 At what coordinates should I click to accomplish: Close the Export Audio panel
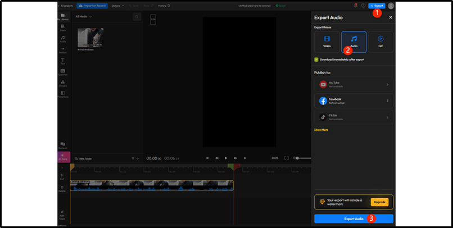click(x=391, y=17)
